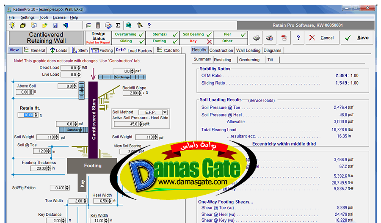Select the Overturning sub-tab
This screenshot has height=223, width=381.
coord(249,60)
